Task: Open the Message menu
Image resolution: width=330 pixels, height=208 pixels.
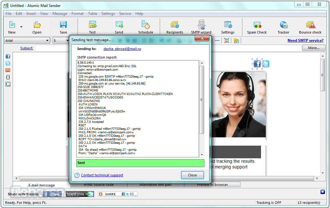Action: click(x=60, y=14)
